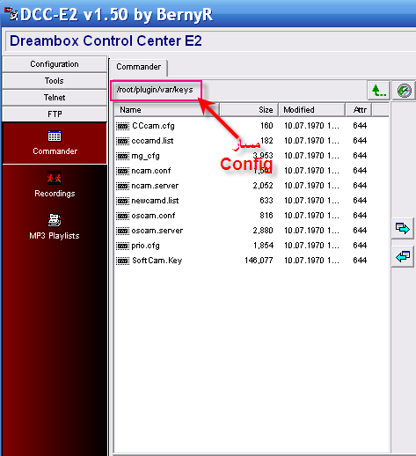Select the ncam.server file name
Viewport: 416px width, 456px height.
tap(155, 186)
